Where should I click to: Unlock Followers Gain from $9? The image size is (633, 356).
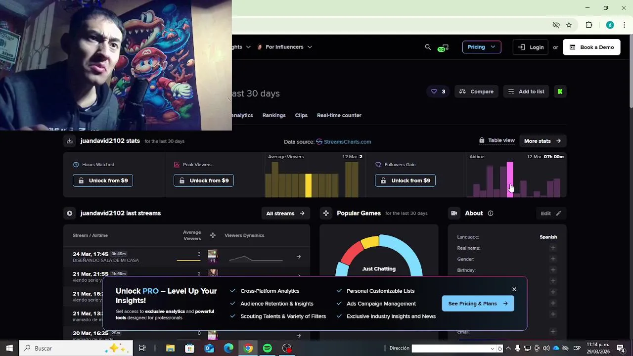tap(405, 180)
